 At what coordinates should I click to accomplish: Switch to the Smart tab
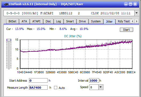70,21
